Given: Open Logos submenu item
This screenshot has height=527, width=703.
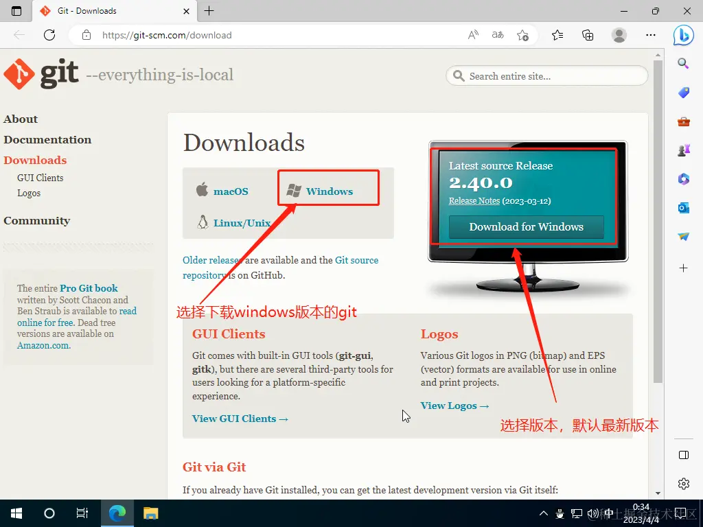Looking at the screenshot, I should point(29,193).
